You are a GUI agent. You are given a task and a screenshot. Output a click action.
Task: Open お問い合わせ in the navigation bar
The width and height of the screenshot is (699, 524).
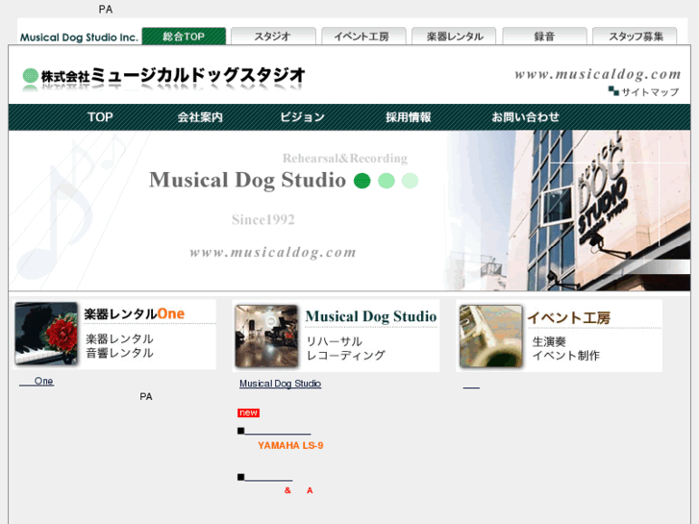coord(525,117)
